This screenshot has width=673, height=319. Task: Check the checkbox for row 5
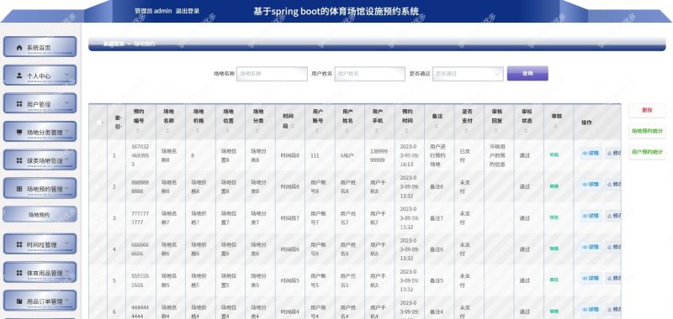97,280
